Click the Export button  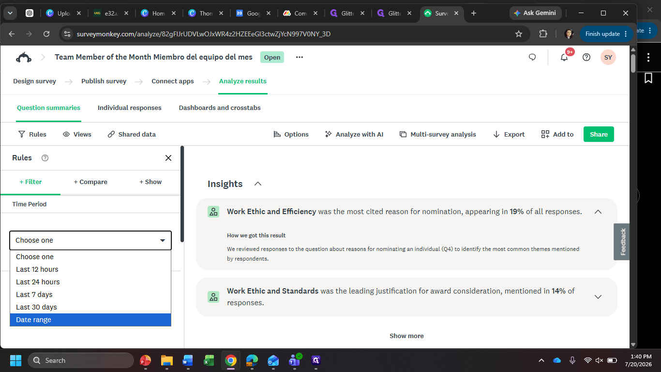(x=509, y=134)
